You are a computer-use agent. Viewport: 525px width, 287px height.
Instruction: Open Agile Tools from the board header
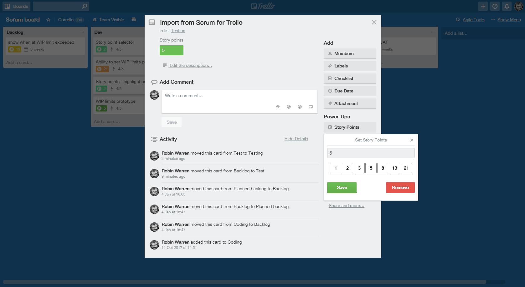pos(473,19)
